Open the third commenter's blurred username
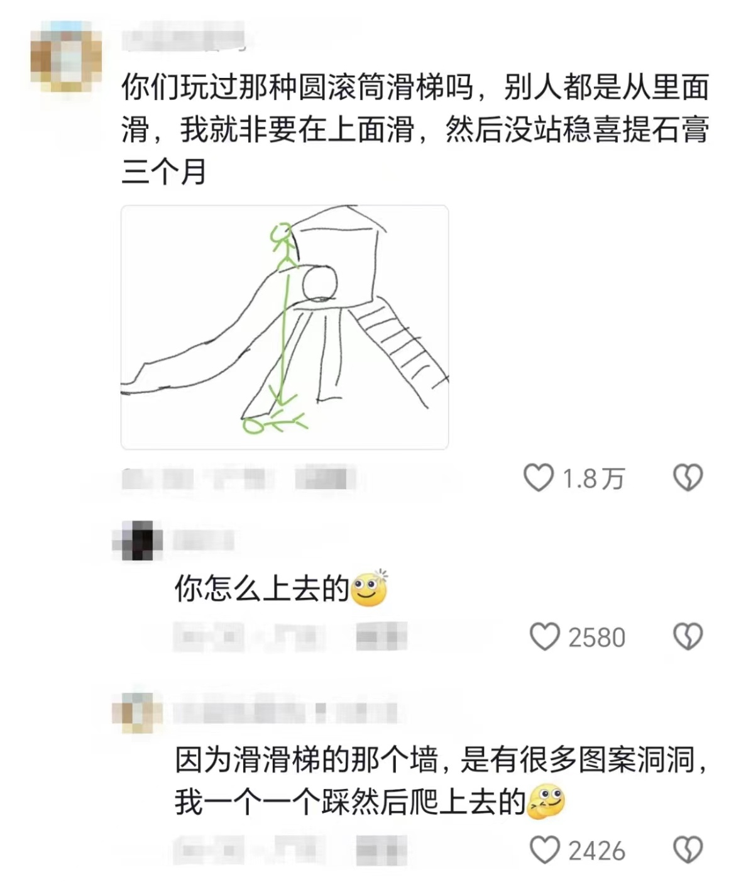Image resolution: width=741 pixels, height=882 pixels. coord(286,713)
